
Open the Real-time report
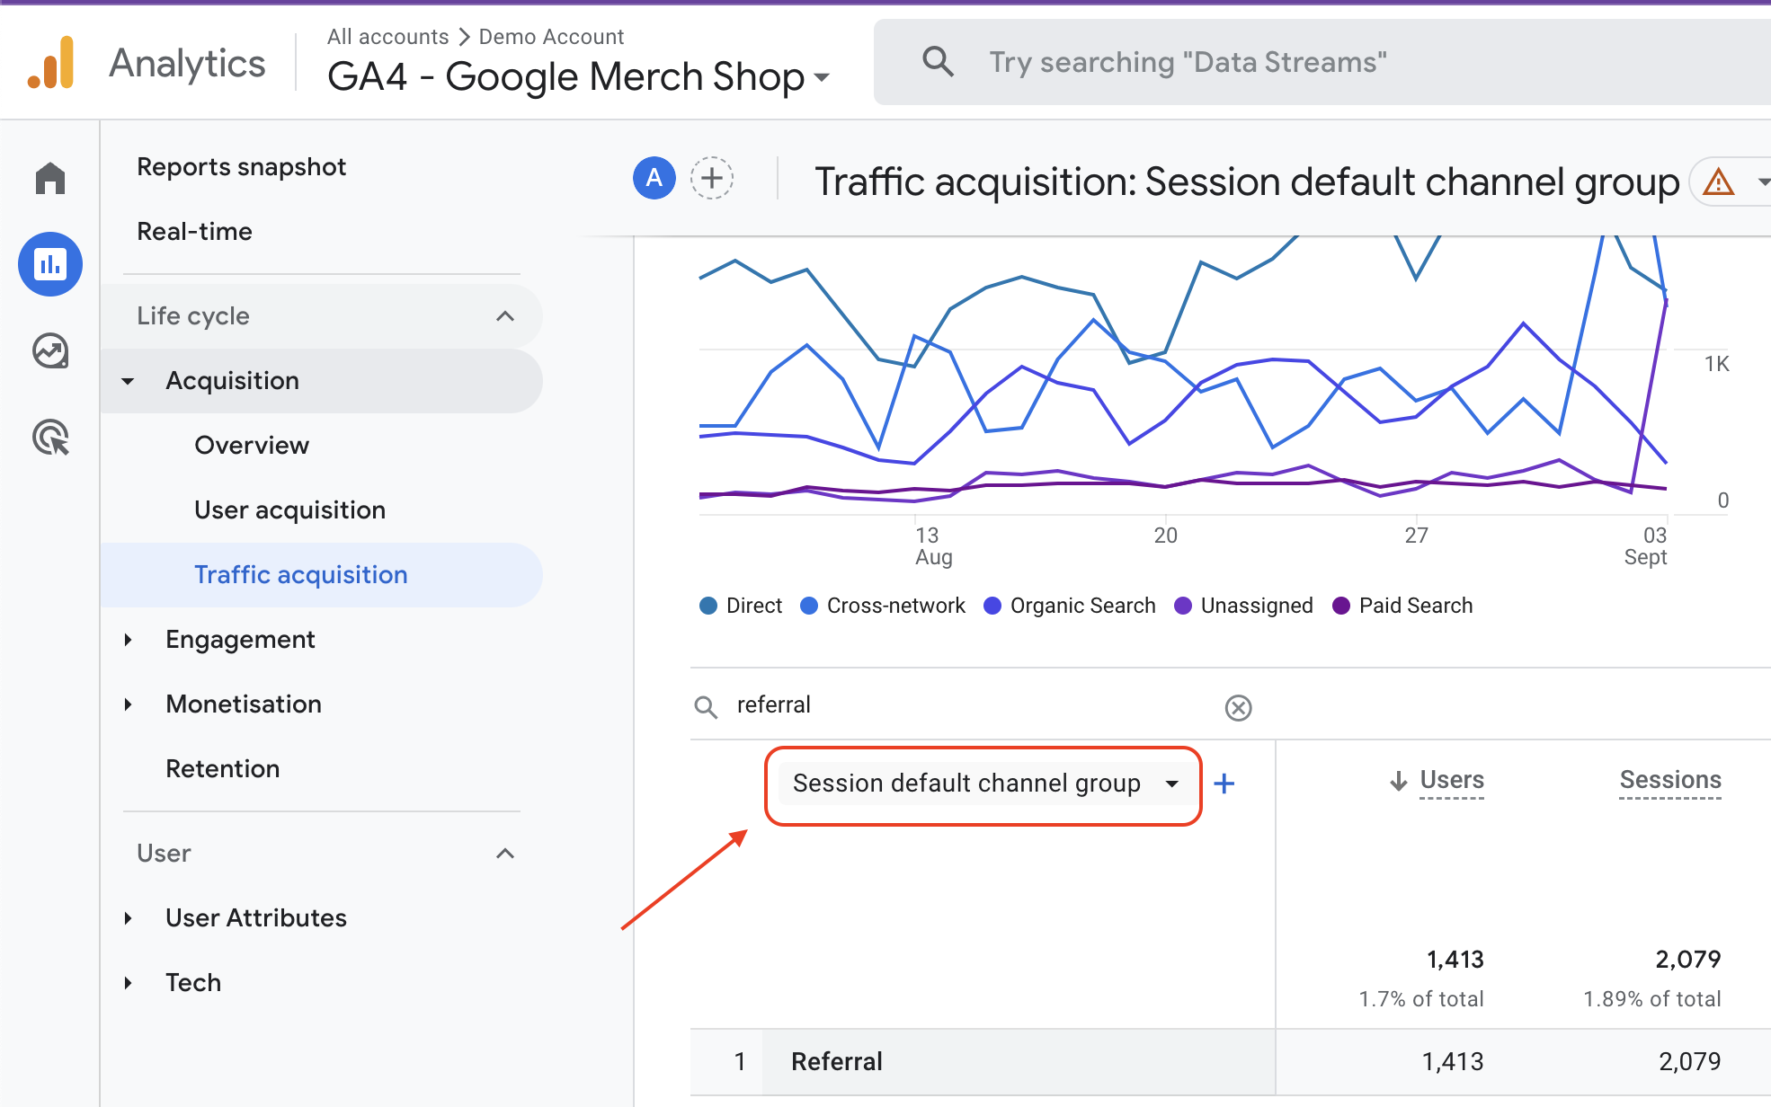194,232
